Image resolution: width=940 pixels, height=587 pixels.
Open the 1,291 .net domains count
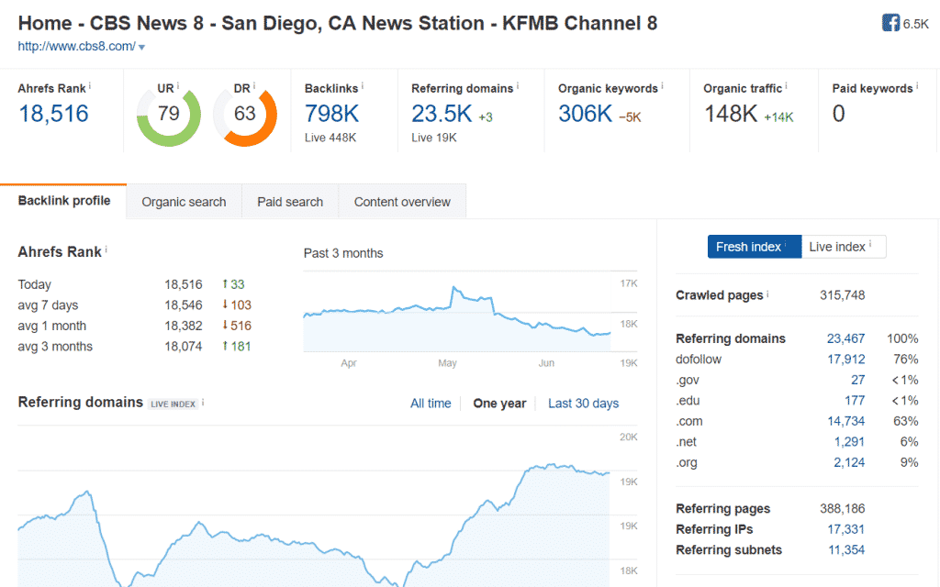click(x=849, y=442)
